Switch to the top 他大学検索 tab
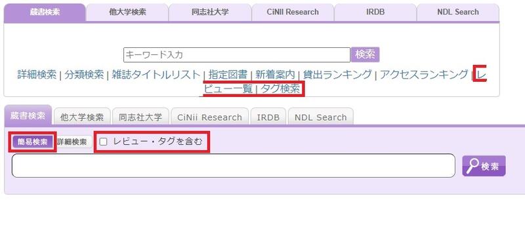Viewport: 525px width, 236px height. (x=127, y=12)
